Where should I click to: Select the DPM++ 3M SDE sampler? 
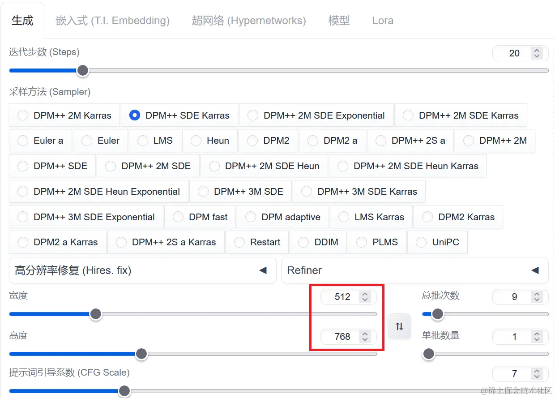pyautogui.click(x=240, y=192)
